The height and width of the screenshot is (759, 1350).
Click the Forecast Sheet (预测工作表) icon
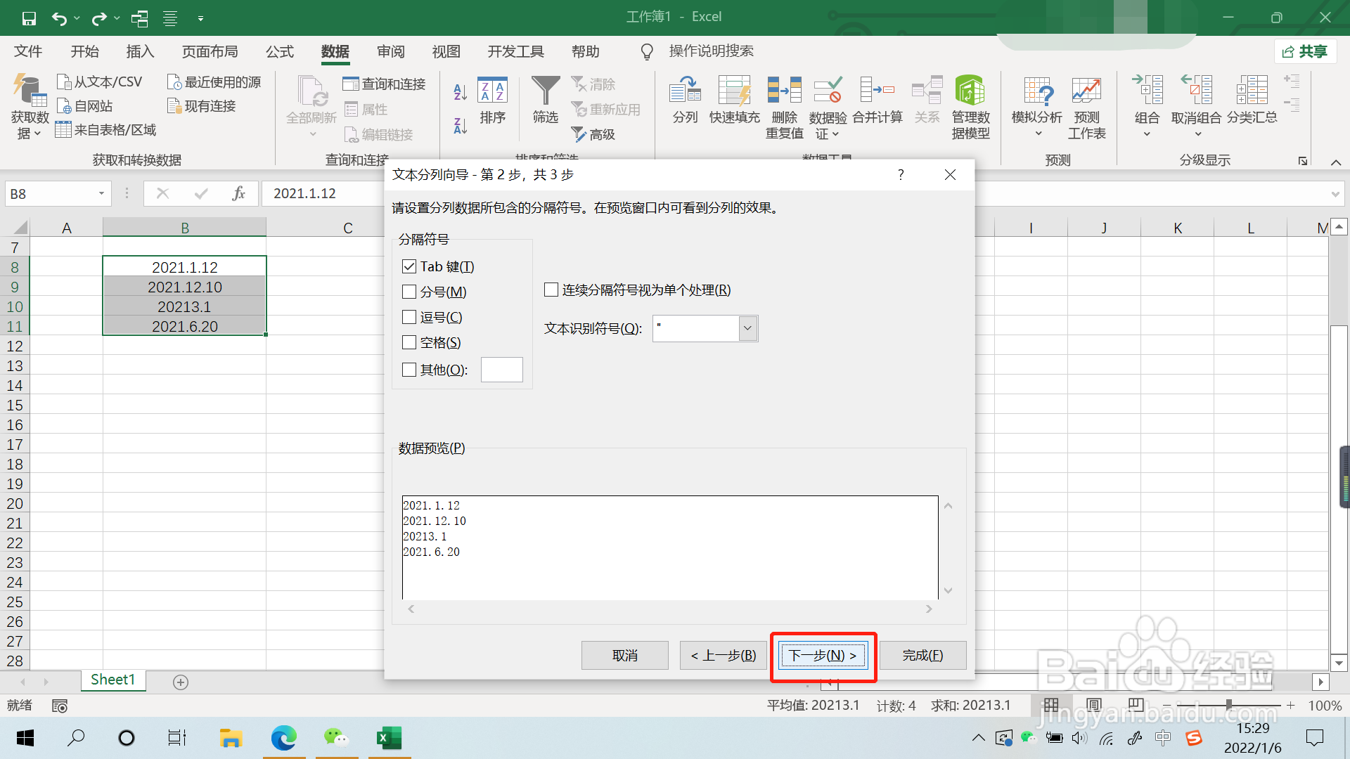point(1086,91)
